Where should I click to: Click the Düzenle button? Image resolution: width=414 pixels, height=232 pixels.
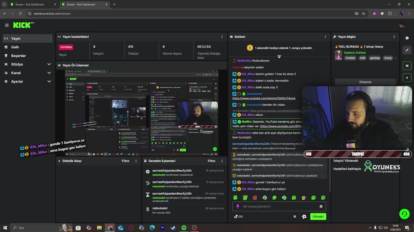tap(365, 82)
